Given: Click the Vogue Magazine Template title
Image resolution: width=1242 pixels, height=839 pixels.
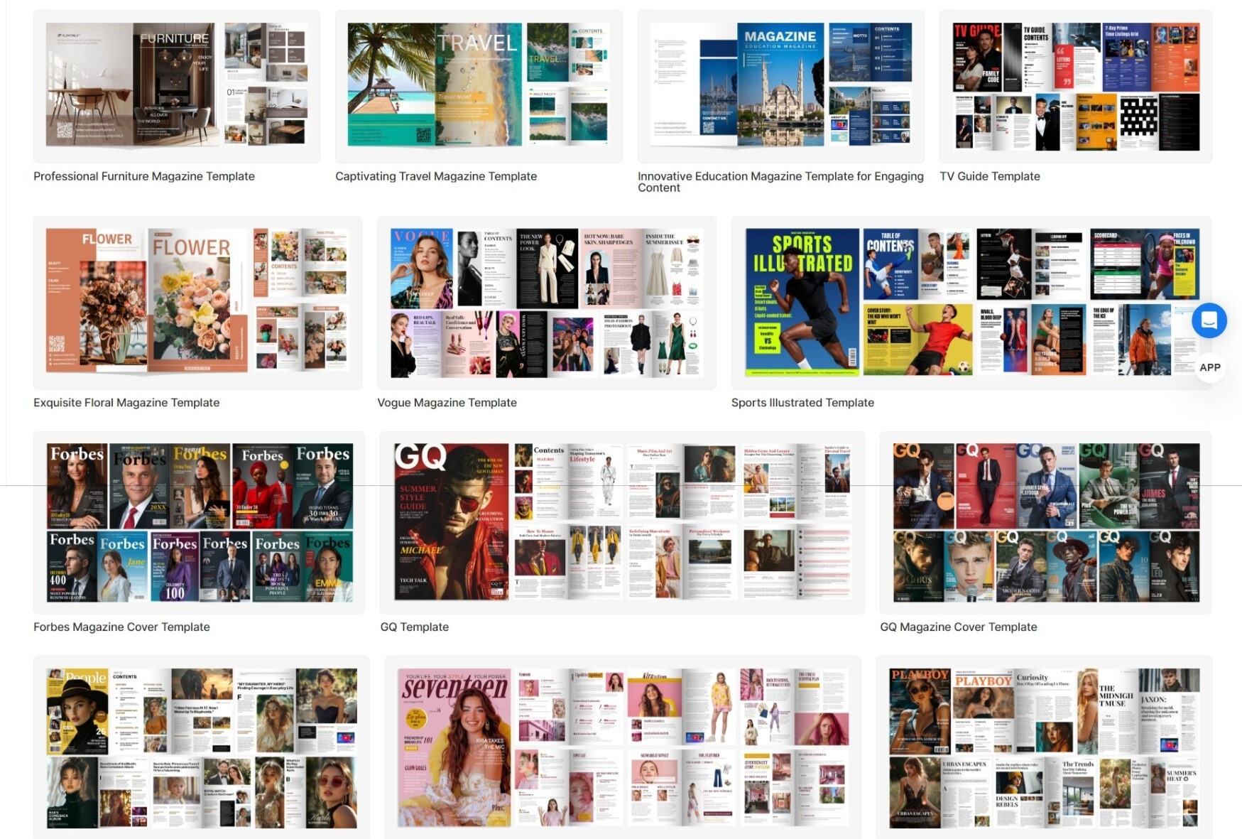Looking at the screenshot, I should pyautogui.click(x=447, y=402).
